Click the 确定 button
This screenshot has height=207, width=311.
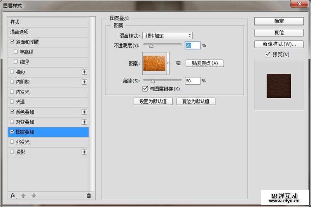[279, 21]
